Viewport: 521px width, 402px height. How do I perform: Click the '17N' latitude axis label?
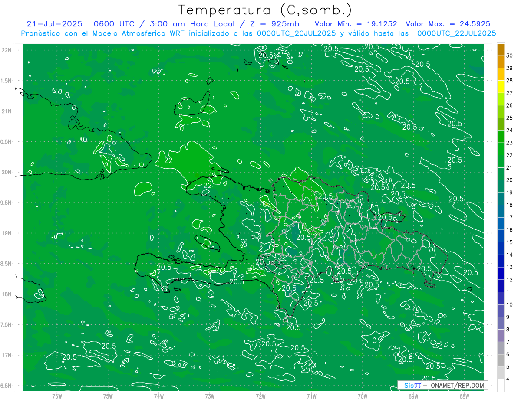pos(7,355)
